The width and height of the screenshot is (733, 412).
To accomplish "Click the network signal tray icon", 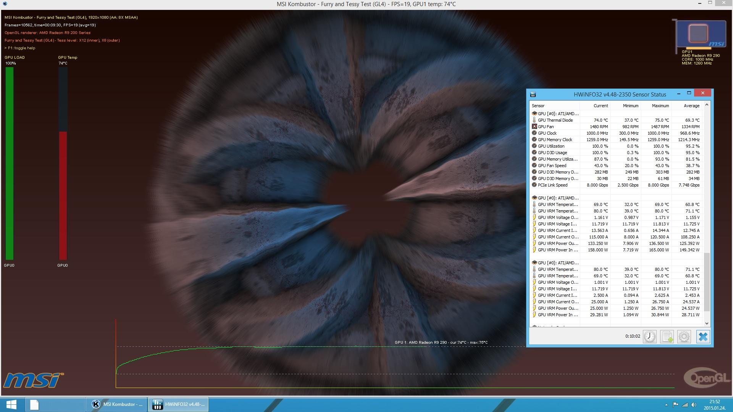I will click(685, 405).
